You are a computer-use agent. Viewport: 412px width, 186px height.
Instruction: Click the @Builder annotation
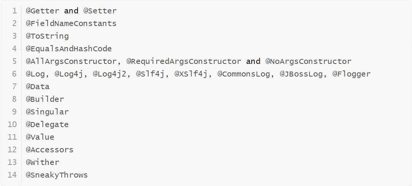tap(45, 99)
